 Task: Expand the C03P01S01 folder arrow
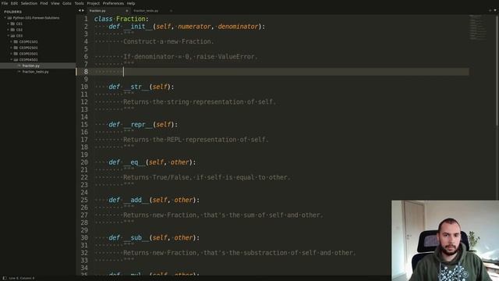click(x=11, y=41)
